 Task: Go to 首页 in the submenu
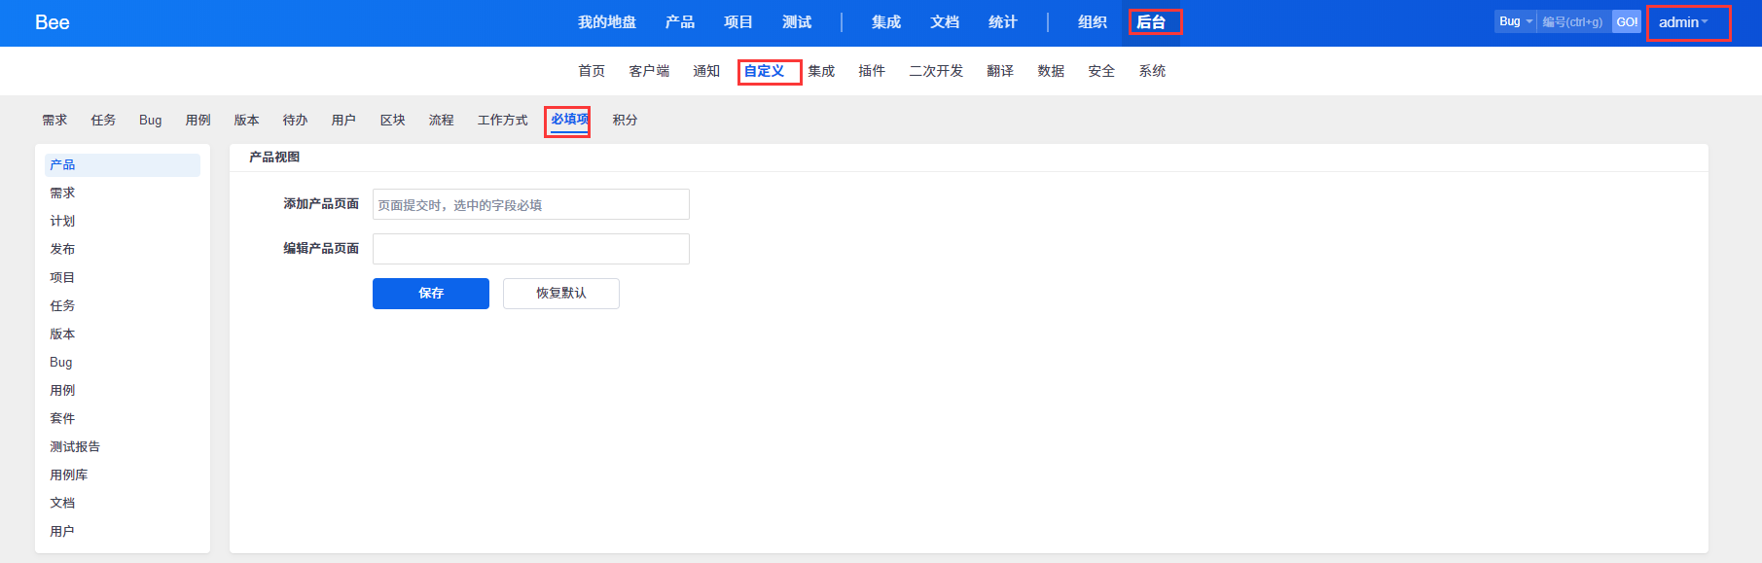click(x=591, y=71)
